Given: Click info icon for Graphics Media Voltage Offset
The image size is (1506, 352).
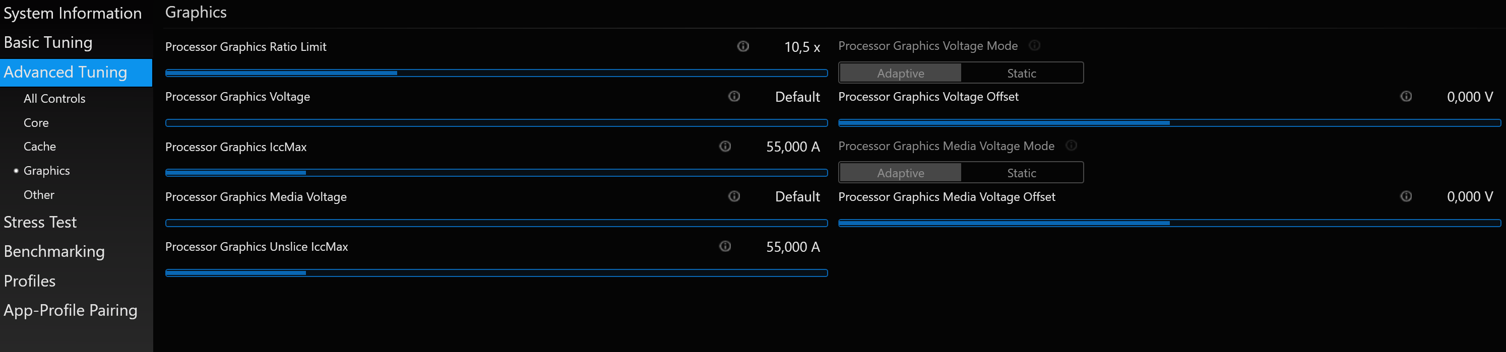Looking at the screenshot, I should point(1405,196).
